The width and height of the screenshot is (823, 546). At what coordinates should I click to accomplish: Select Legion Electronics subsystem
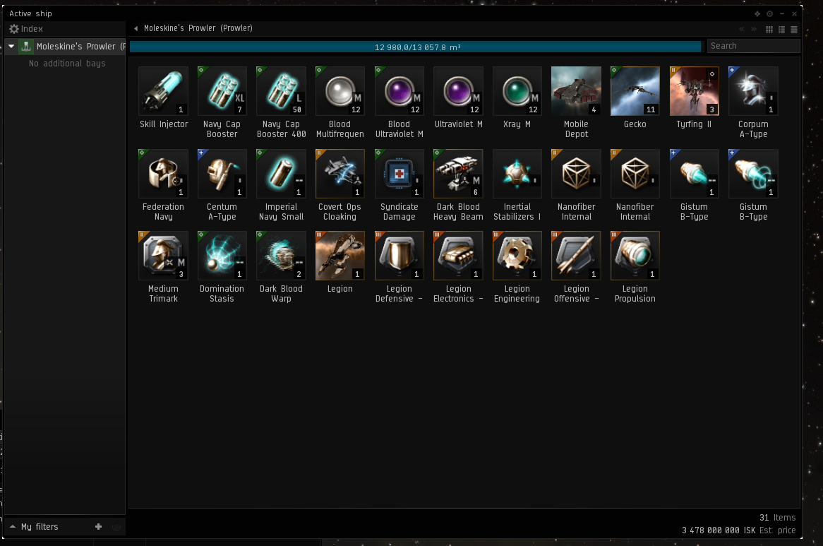pos(458,256)
